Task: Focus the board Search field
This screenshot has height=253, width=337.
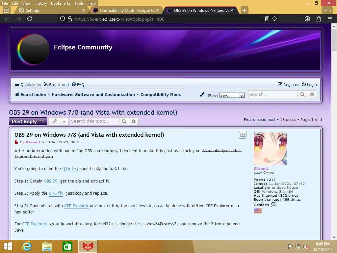Action: tap(273, 94)
